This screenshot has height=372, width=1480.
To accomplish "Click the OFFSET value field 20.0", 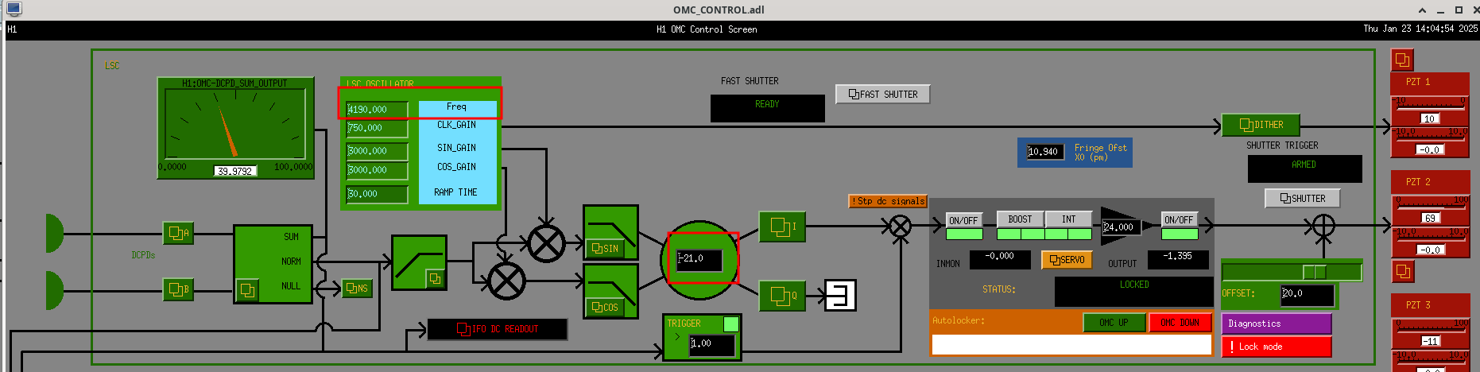I will point(1308,294).
